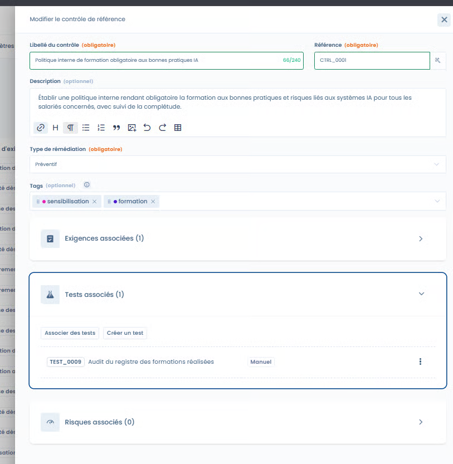Screen dimensions: 453x464
Task: Add a blockquote in description editor
Action: [116, 128]
